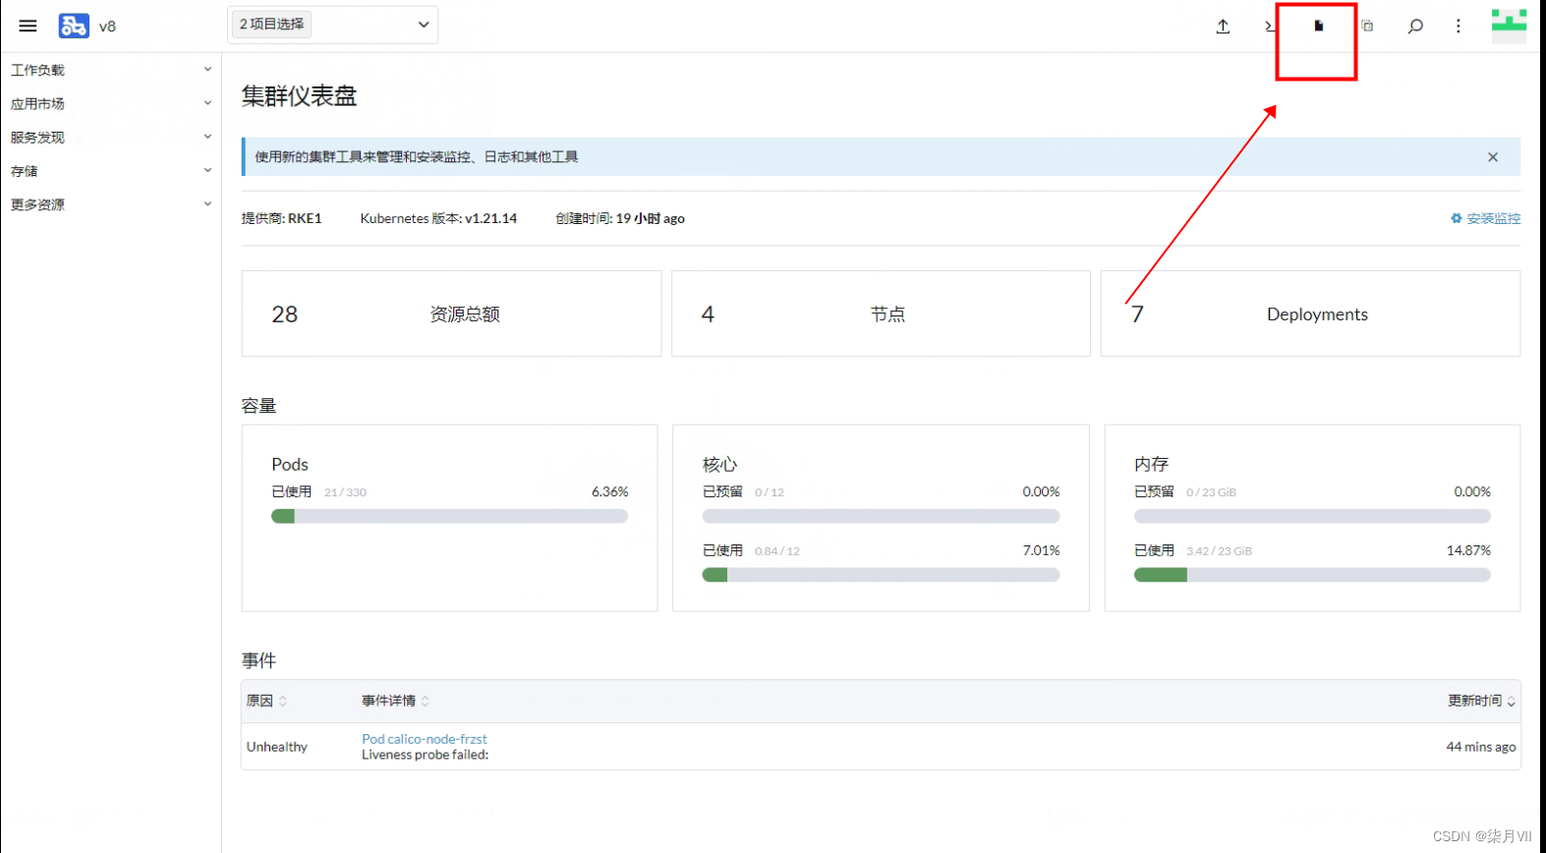The image size is (1546, 853).
Task: Click the 21 / 330 pods count
Action: 345,492
